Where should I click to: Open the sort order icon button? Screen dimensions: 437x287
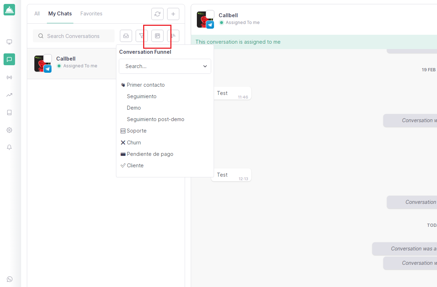[173, 36]
